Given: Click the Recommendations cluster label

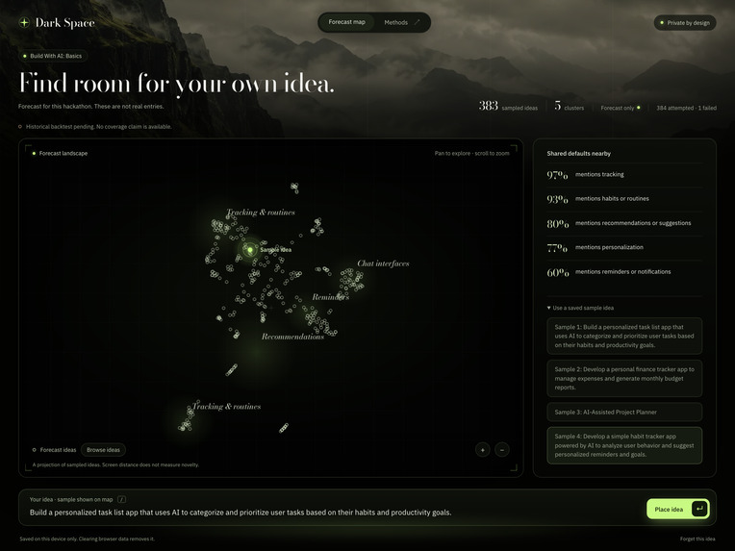Looking at the screenshot, I should click(292, 337).
